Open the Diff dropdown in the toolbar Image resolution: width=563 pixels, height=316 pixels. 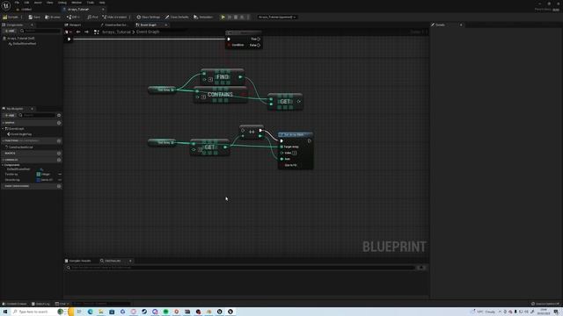pyautogui.click(x=73, y=17)
